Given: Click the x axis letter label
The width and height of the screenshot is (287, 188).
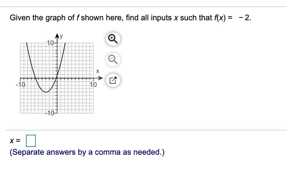Looking at the screenshot, I should click(97, 72).
